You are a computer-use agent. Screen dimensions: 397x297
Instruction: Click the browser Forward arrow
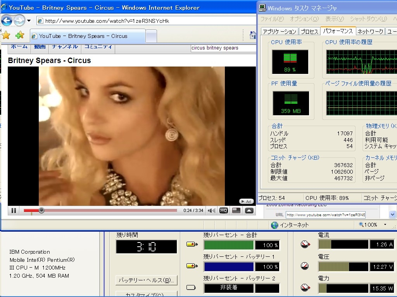[19, 20]
